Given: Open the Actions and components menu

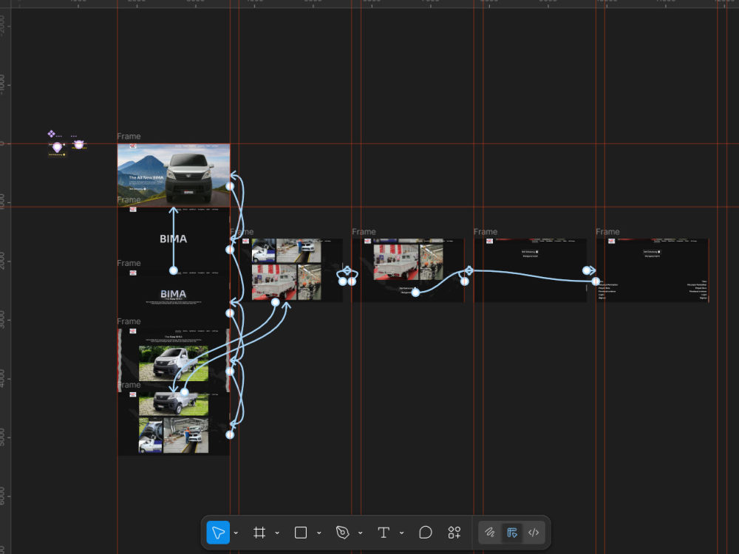Looking at the screenshot, I should [x=454, y=533].
